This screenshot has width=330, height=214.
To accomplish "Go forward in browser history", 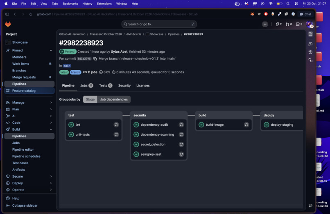I will [23, 14].
